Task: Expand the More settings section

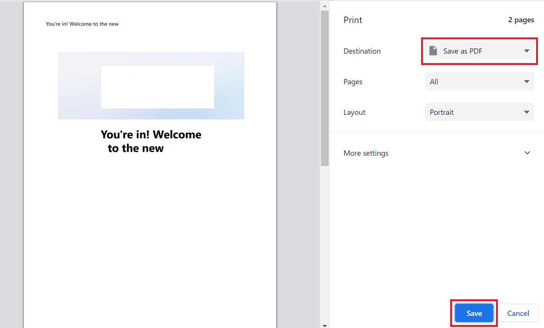Action: click(x=437, y=153)
